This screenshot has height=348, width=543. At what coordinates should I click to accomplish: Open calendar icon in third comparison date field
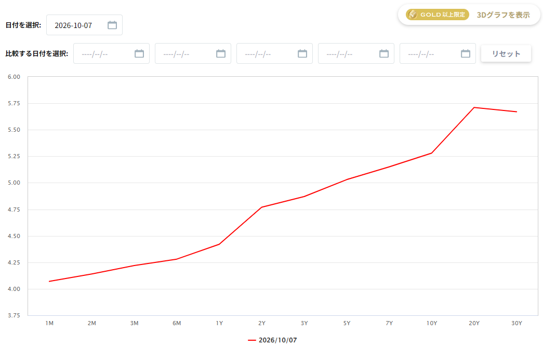302,53
